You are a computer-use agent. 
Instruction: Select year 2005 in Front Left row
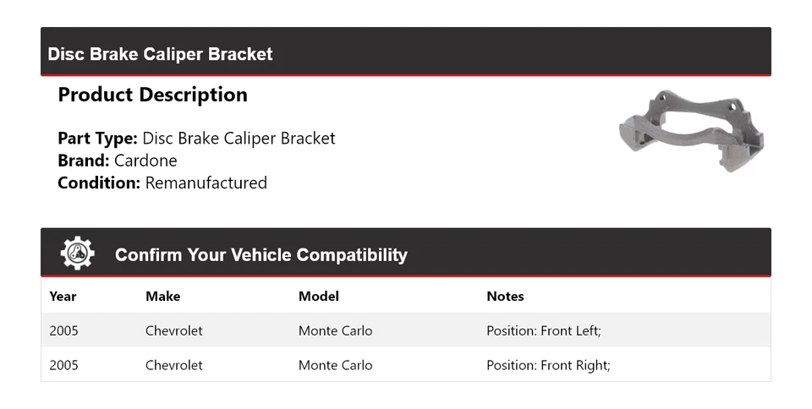click(63, 331)
